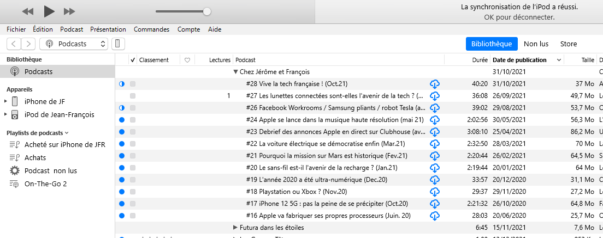Screen dimensions: 603x238
Task: Expand the Futura dans les étoiles podcast
Action: point(235,228)
